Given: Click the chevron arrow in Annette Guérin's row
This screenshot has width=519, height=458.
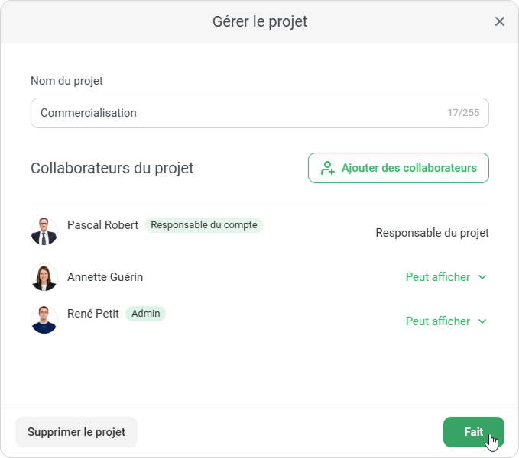Looking at the screenshot, I should click(482, 277).
